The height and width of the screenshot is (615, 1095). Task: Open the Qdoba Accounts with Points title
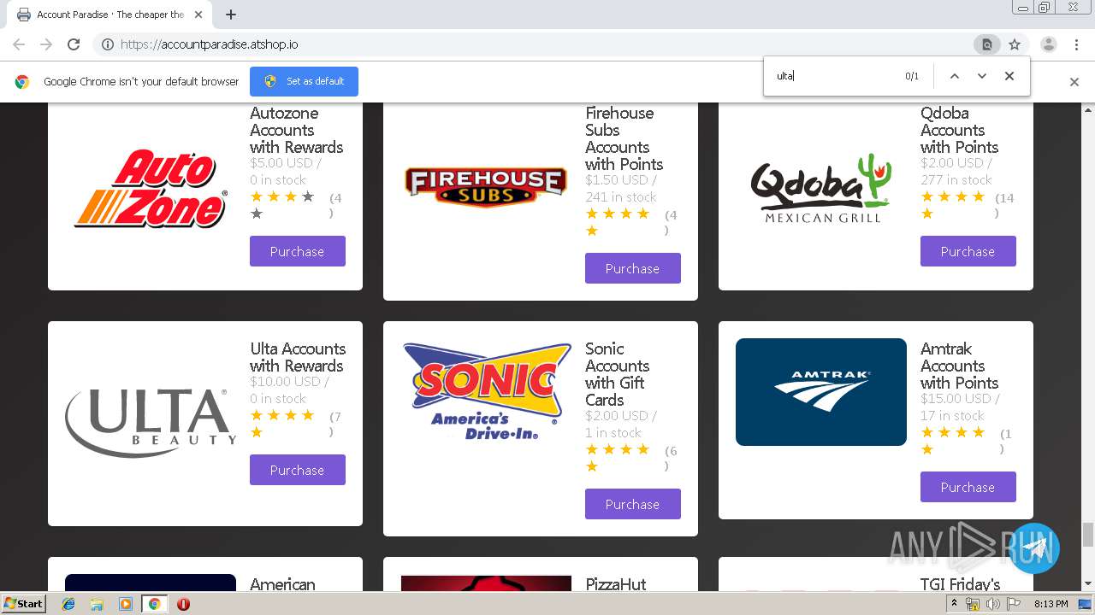959,130
